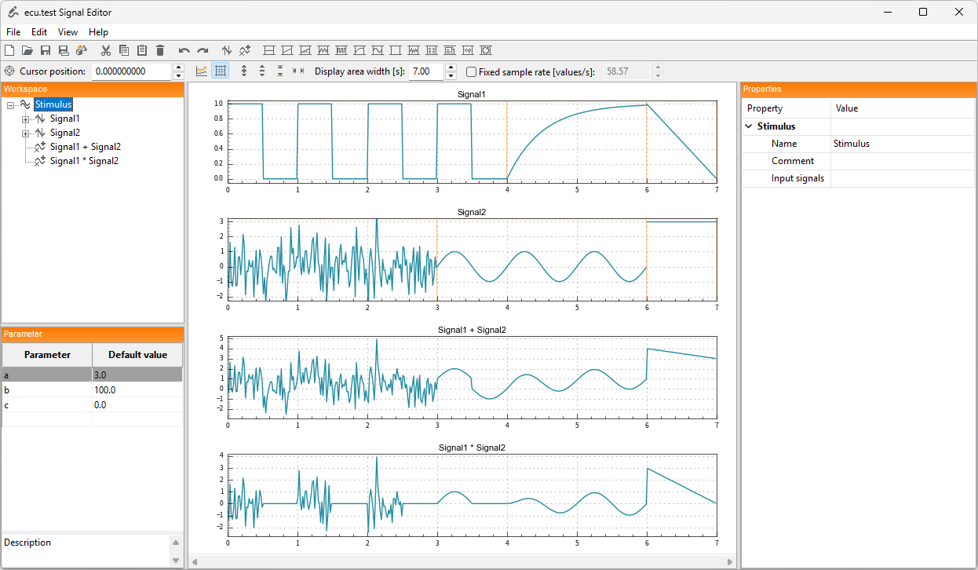Viewport: 978px width, 570px height.
Task: Open the Help menu
Action: coord(98,32)
